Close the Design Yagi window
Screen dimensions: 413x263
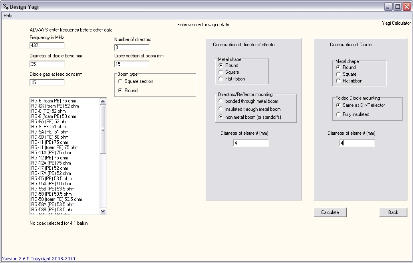[407, 6]
